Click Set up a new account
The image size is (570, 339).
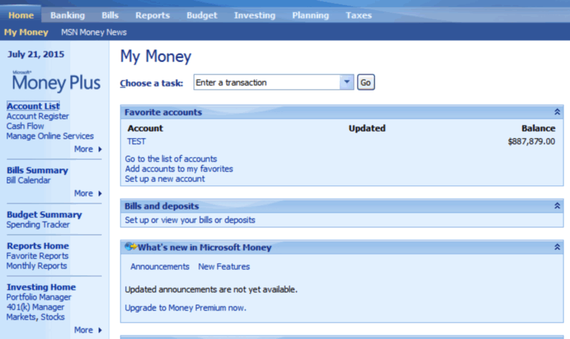click(x=165, y=179)
